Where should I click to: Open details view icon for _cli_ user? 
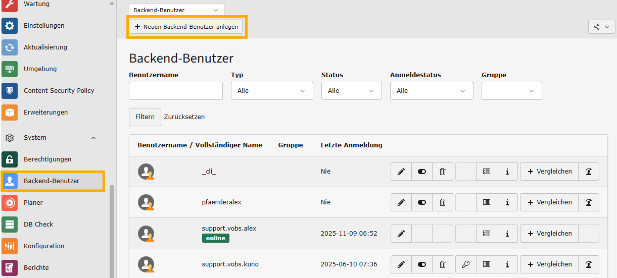coord(487,172)
